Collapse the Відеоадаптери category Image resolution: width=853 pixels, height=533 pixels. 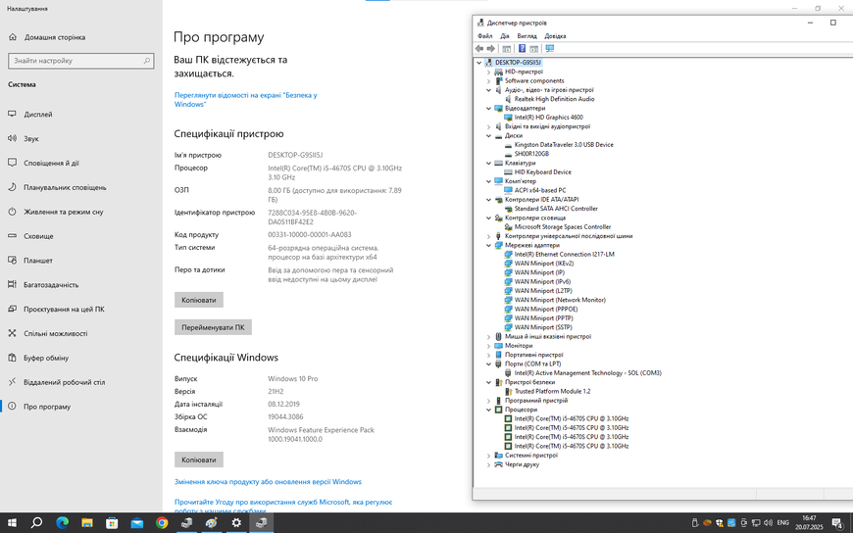coord(488,108)
